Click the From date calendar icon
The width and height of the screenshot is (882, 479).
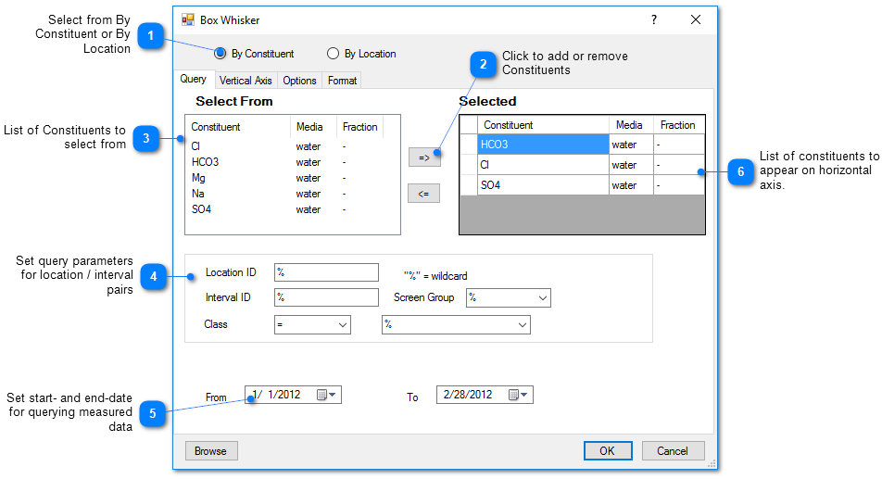(323, 395)
